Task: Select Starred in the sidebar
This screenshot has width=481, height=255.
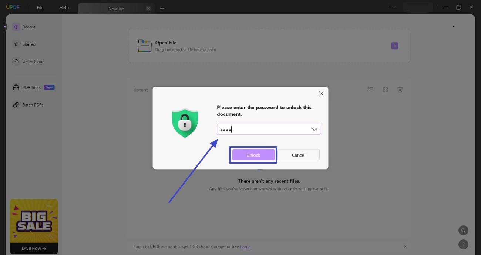Action: coord(28,44)
